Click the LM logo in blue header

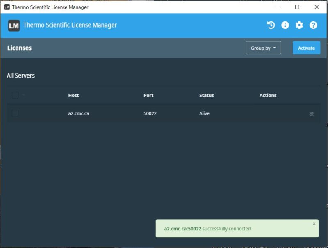click(x=14, y=25)
